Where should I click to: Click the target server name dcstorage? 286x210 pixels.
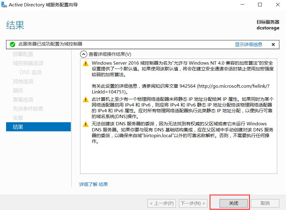tap(268, 28)
